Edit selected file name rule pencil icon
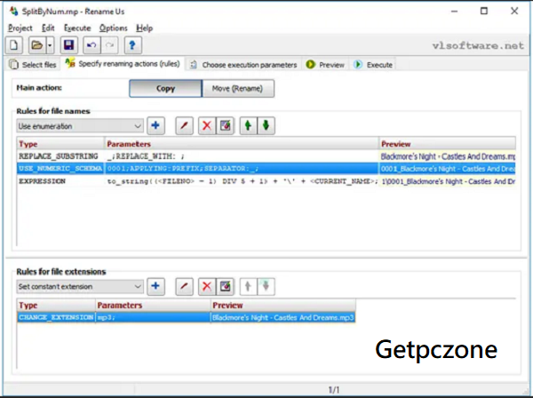This screenshot has height=398, width=533. [x=184, y=126]
